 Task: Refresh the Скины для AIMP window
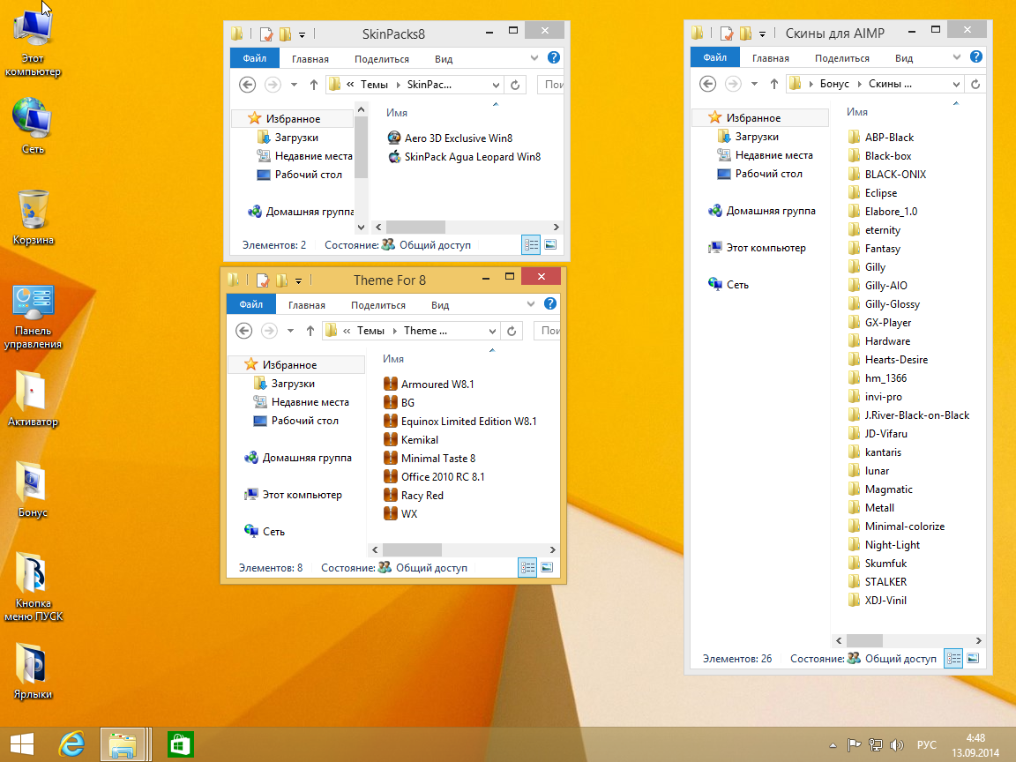click(975, 84)
